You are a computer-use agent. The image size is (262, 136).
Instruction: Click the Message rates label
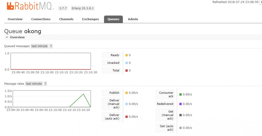[14, 84]
